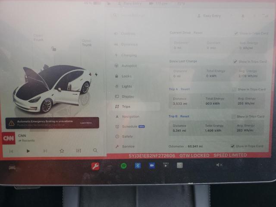276x207 pixels.
Task: Open the gray square app in the dock
Action: [x=179, y=165]
